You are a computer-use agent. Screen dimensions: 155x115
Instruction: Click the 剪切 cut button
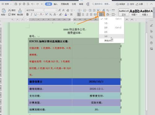[12, 10]
